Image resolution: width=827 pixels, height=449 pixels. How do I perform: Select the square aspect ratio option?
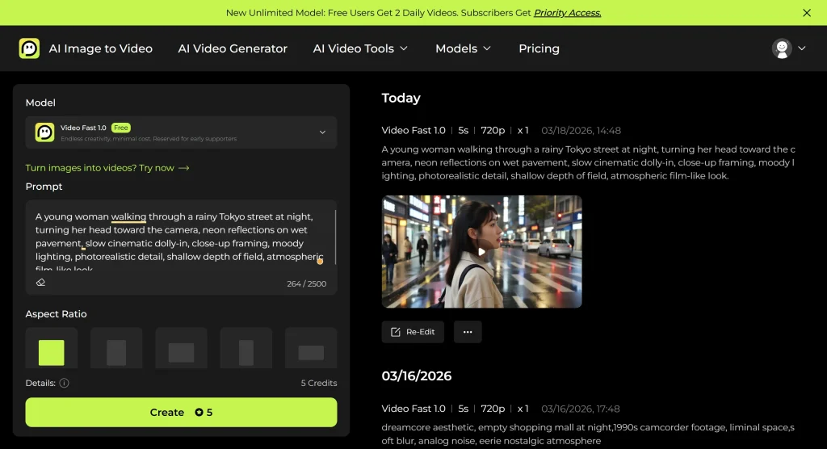[x=51, y=348]
